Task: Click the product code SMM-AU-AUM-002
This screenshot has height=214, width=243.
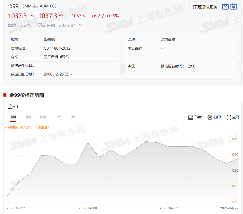Action: click(39, 6)
